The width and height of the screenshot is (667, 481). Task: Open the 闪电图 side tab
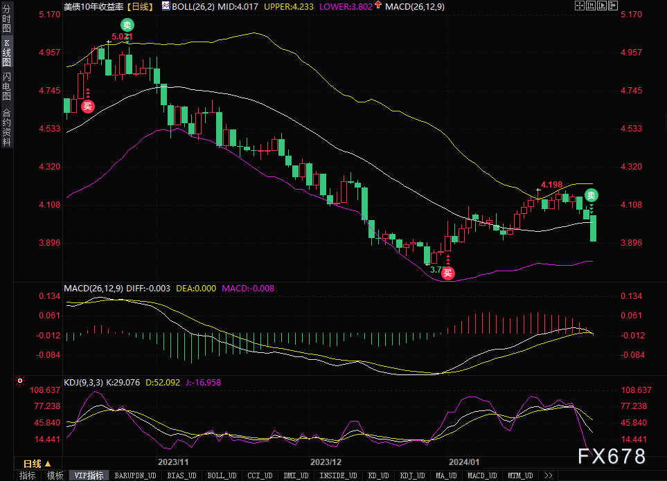[7, 86]
